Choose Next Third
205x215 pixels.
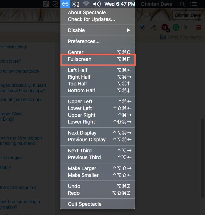(x=98, y=151)
